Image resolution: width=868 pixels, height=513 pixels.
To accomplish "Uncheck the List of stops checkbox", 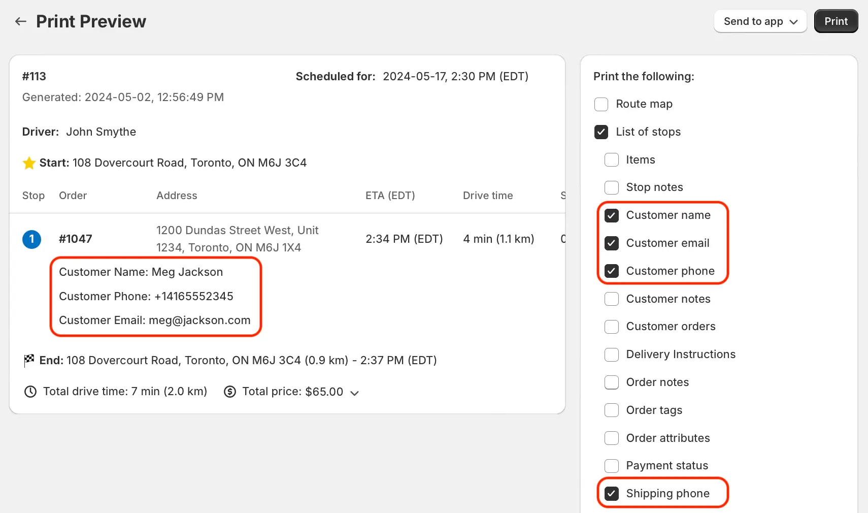I will coord(601,132).
